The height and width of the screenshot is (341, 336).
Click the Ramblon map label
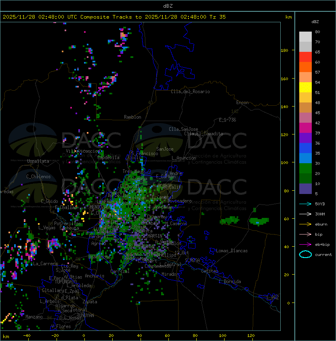132,117
